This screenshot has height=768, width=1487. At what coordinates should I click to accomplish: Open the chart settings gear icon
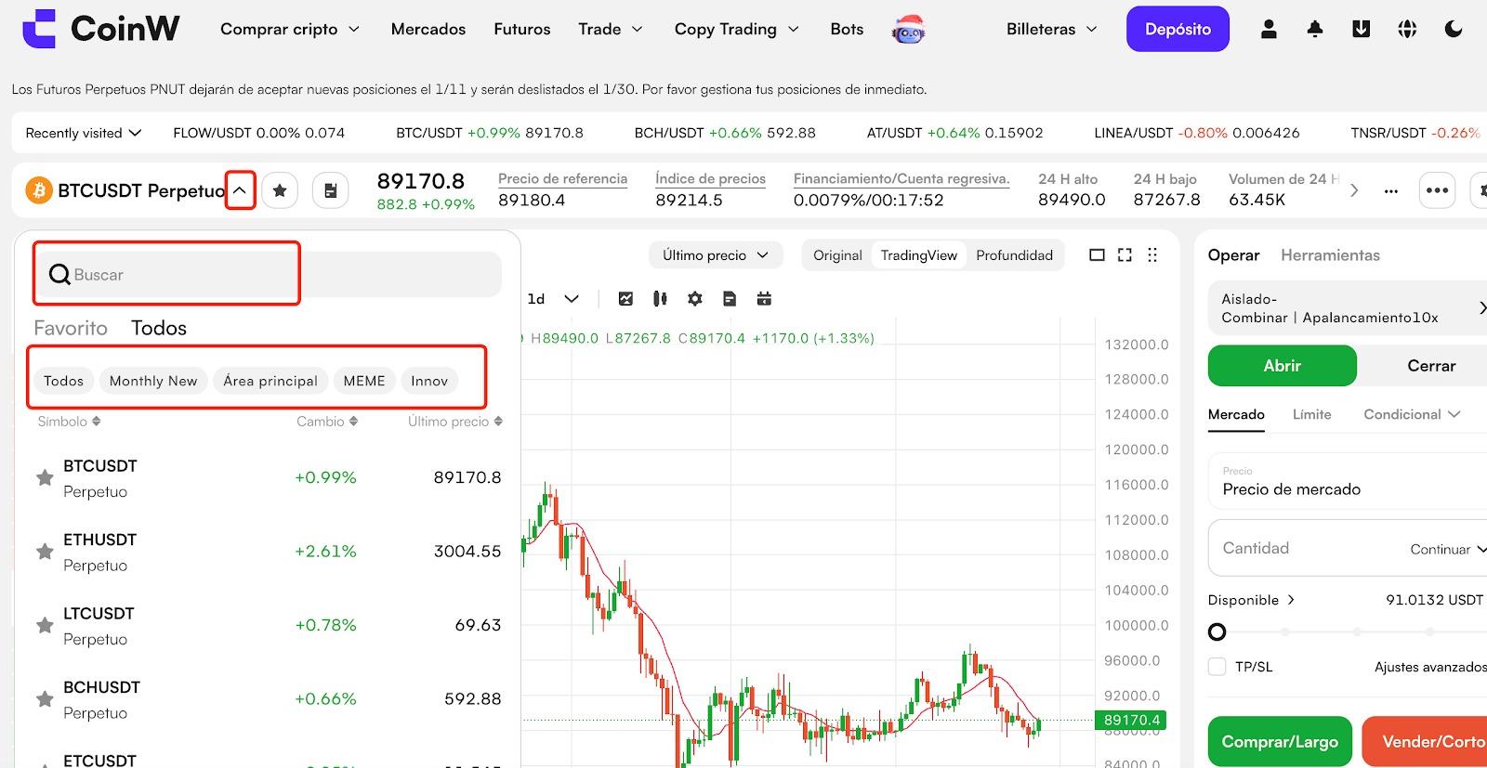[694, 299]
